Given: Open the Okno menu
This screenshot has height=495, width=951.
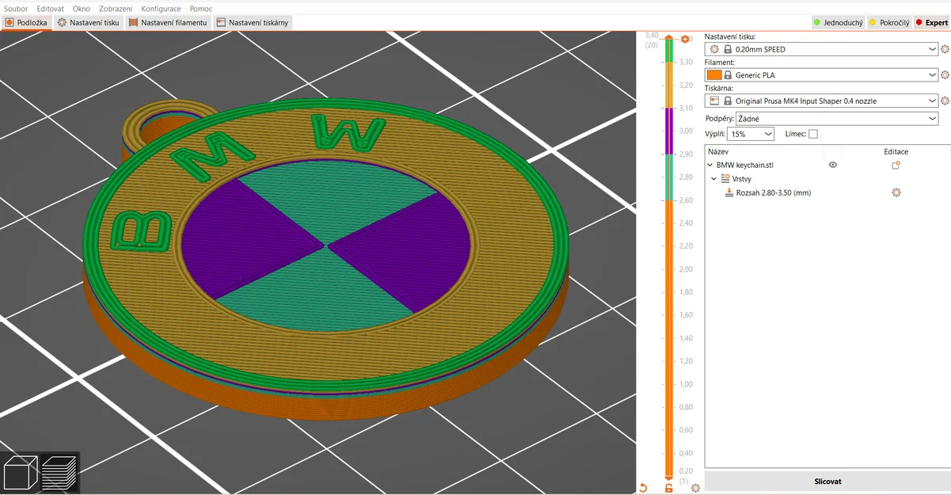Looking at the screenshot, I should coord(82,9).
